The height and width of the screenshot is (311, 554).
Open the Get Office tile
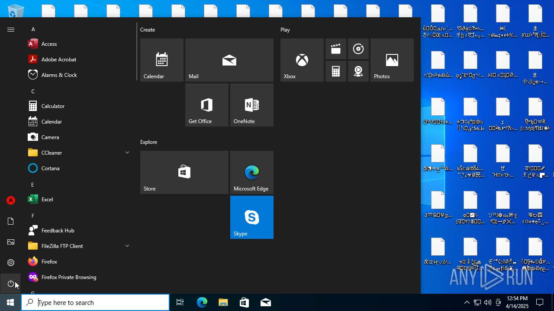coord(207,105)
